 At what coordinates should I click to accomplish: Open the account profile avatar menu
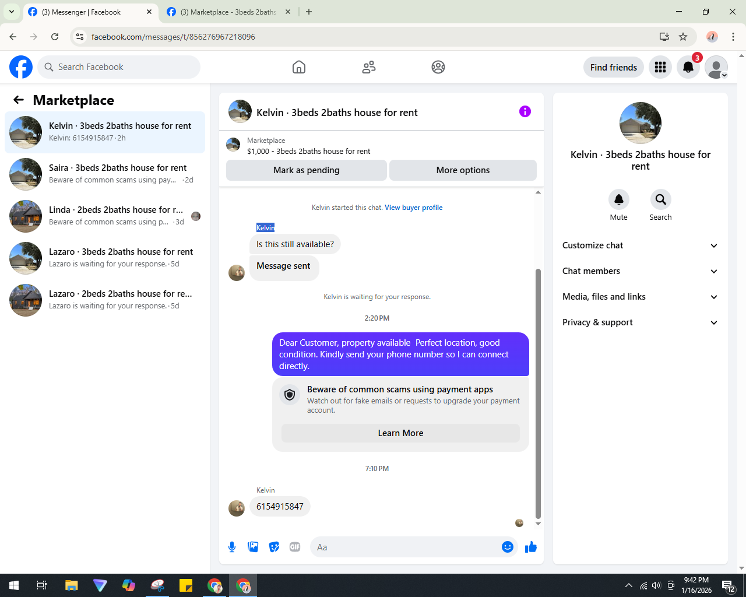point(716,67)
